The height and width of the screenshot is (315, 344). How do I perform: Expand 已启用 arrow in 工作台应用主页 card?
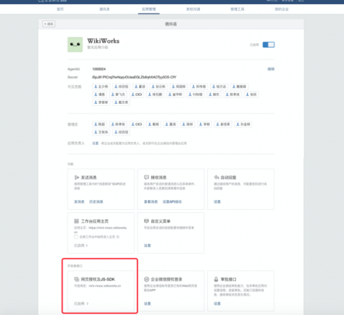pyautogui.click(x=87, y=246)
